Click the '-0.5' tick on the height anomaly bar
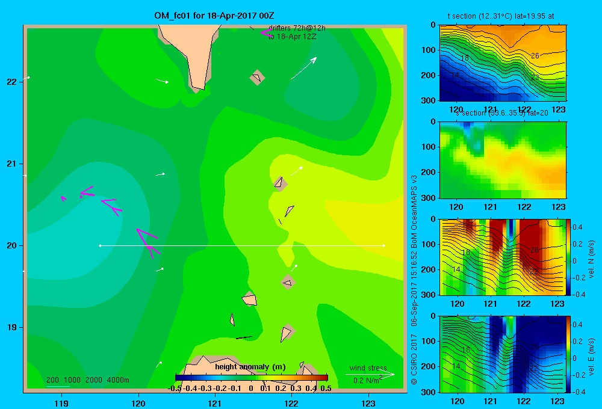The width and height of the screenshot is (602, 409). tap(175, 388)
